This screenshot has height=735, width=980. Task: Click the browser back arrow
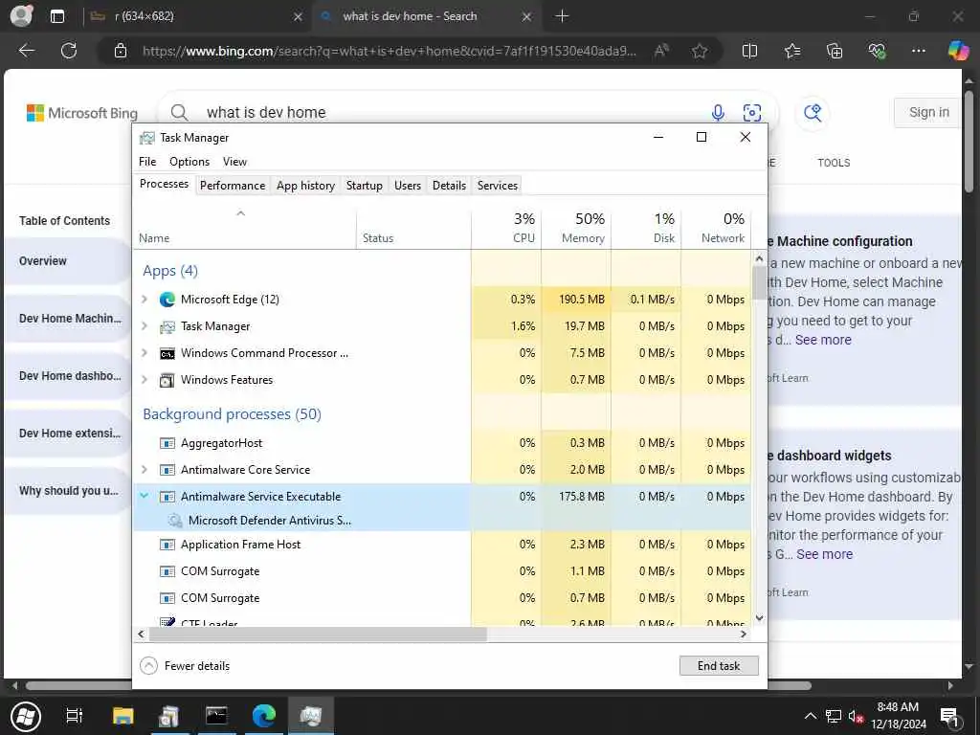(x=26, y=51)
